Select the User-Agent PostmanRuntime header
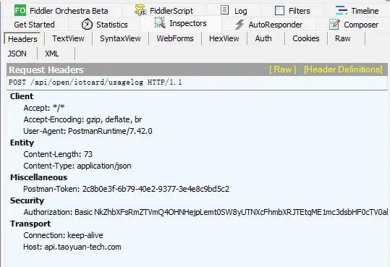The width and height of the screenshot is (390, 267). [x=88, y=131]
